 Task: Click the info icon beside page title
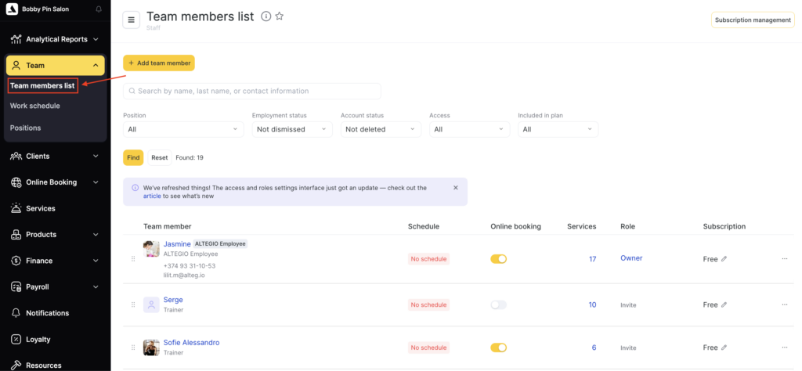pos(266,16)
